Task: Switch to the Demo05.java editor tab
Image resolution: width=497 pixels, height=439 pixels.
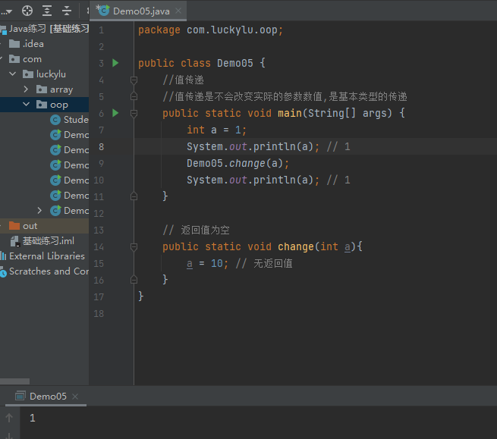Action: (138, 11)
